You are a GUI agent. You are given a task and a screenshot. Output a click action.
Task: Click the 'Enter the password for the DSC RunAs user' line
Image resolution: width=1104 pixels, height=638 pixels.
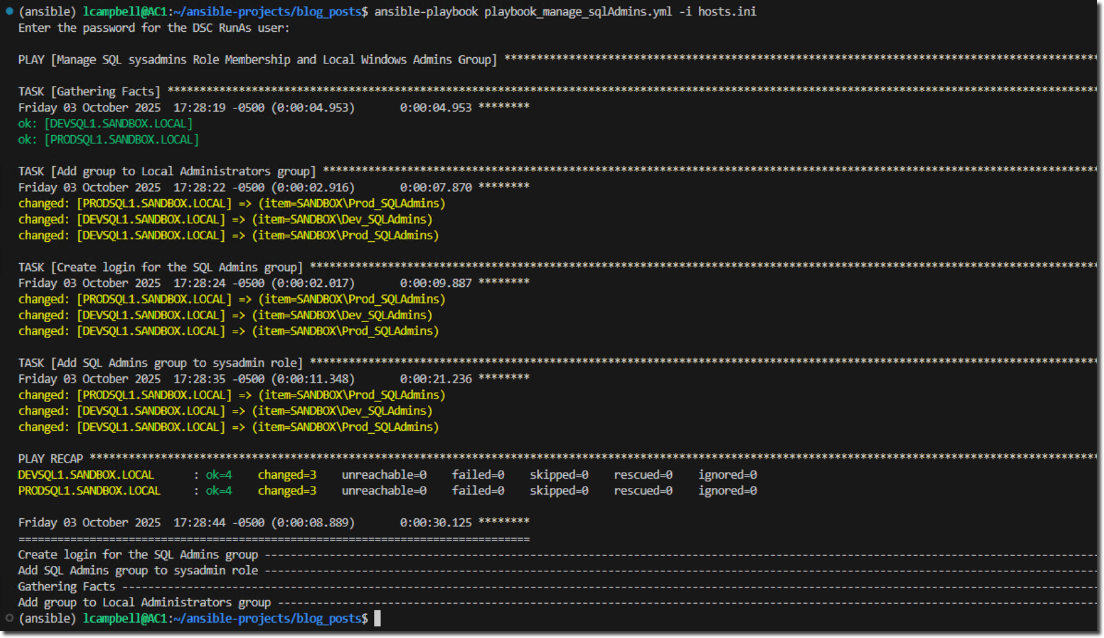point(153,28)
